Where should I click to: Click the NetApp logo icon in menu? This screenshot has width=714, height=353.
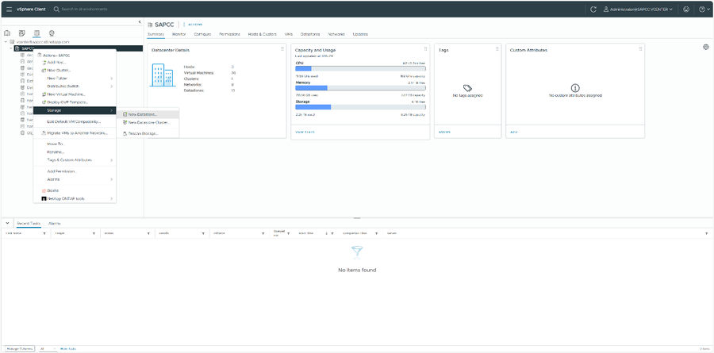[x=44, y=198]
